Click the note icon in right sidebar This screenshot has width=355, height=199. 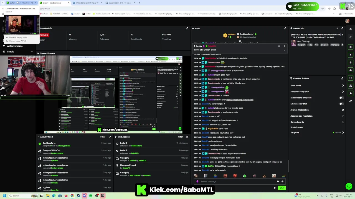point(351,62)
